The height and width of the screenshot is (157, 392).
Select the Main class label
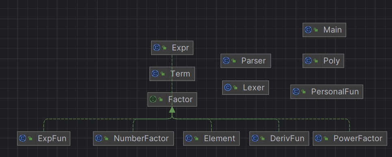tap(333, 30)
